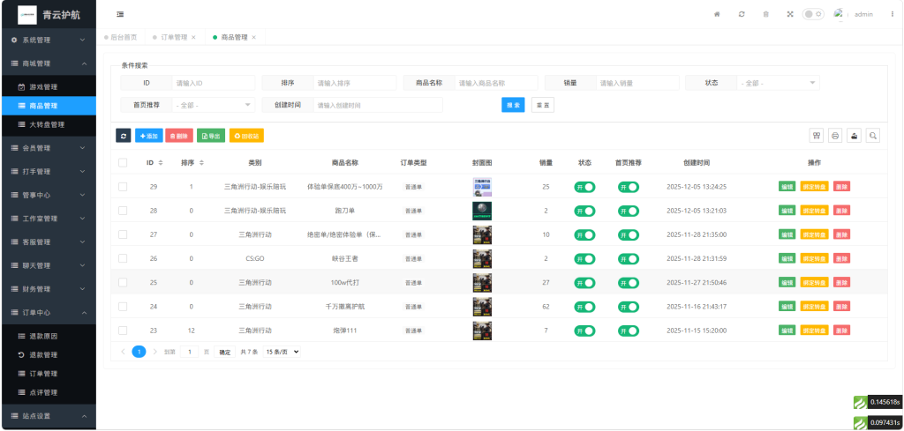The width and height of the screenshot is (904, 431).
Task: Open the cover thumbnail for ID 28
Action: pyautogui.click(x=482, y=211)
